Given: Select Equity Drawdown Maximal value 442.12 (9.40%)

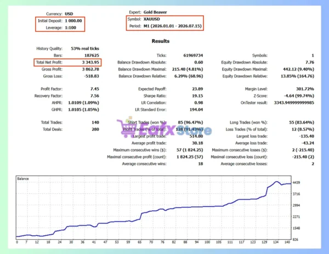Looking at the screenshot, I should (x=299, y=70).
